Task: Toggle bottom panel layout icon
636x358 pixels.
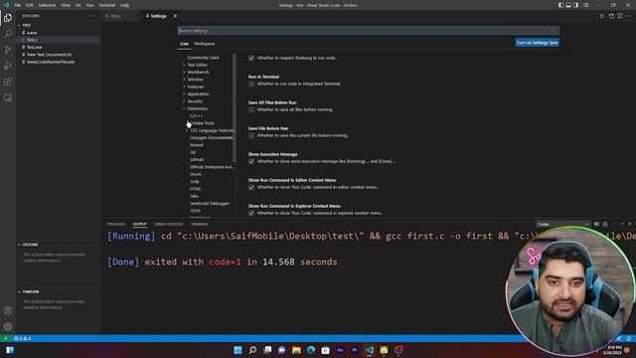Action: 568,5
